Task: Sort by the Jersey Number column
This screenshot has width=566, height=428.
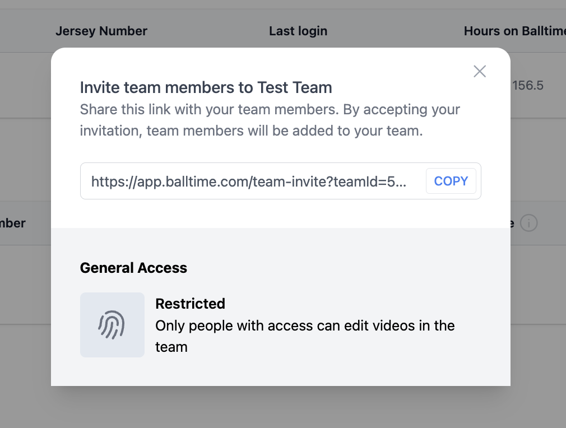Action: pos(101,31)
